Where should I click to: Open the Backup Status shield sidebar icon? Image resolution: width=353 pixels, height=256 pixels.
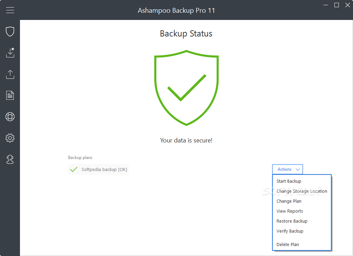pyautogui.click(x=10, y=32)
